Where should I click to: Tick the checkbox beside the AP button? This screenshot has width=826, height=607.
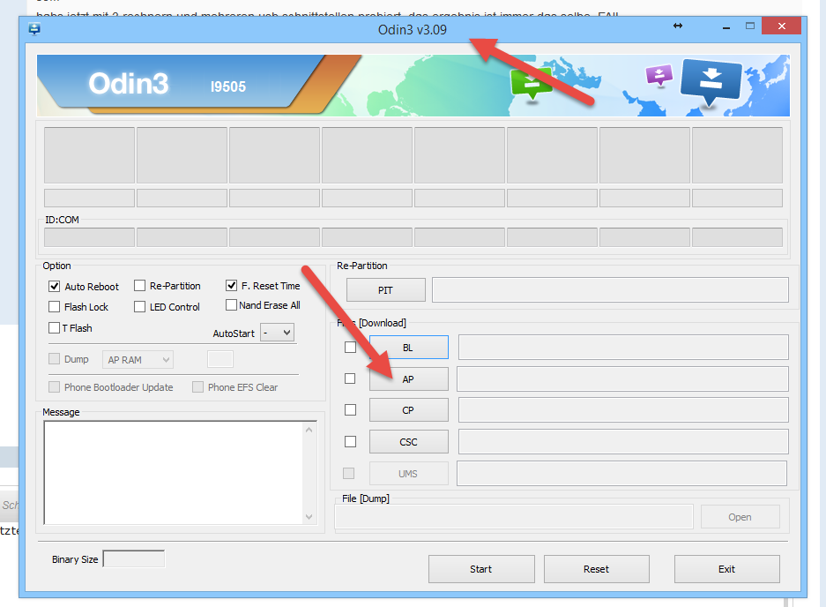[350, 378]
